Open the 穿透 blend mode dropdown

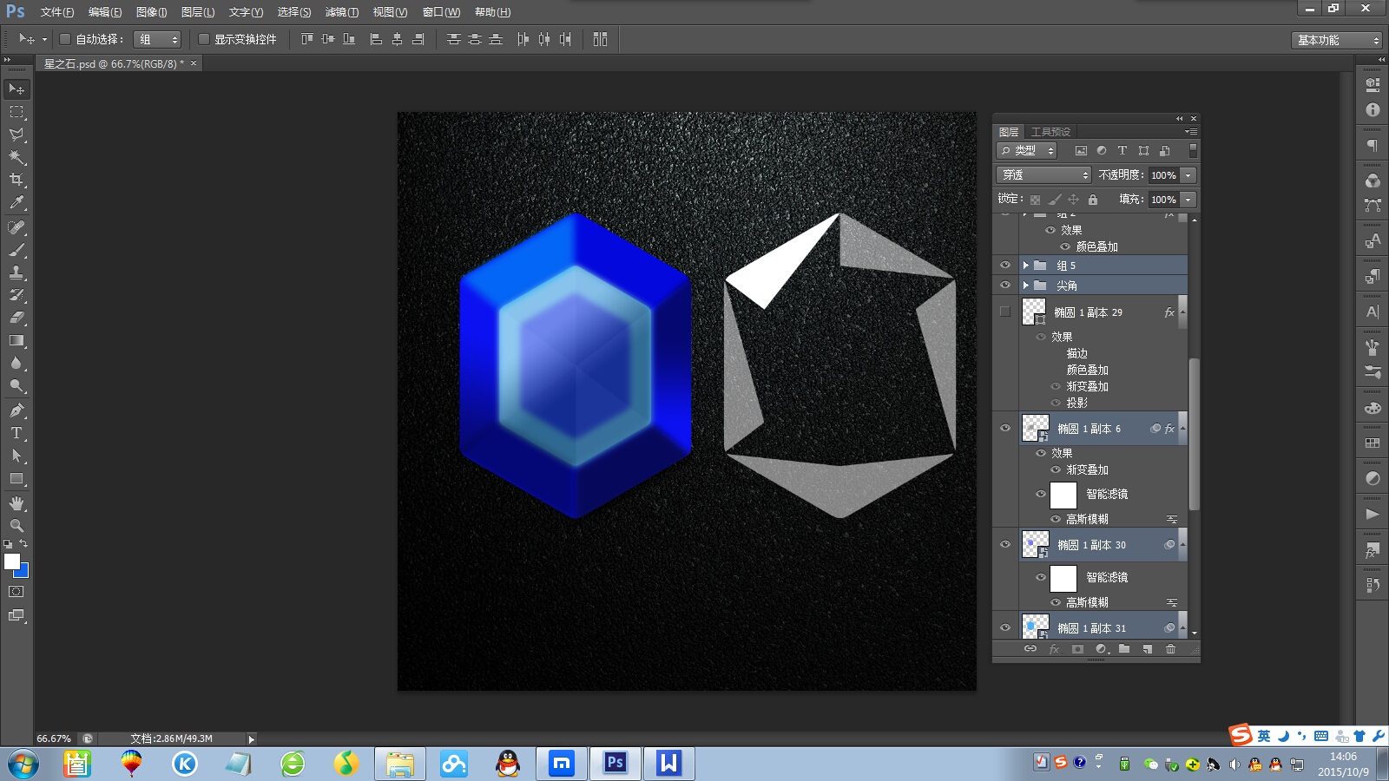click(1043, 175)
